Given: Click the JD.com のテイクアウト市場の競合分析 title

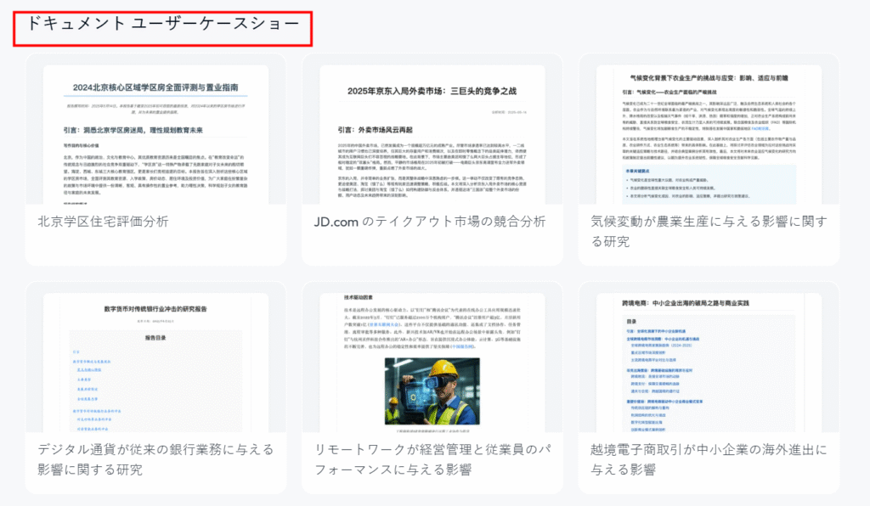Looking at the screenshot, I should pyautogui.click(x=429, y=222).
